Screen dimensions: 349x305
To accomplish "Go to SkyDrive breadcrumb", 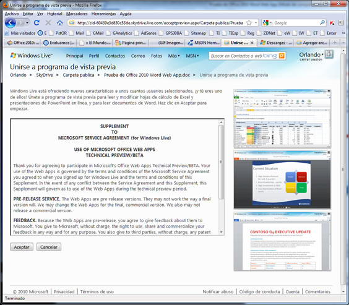I will [45, 75].
